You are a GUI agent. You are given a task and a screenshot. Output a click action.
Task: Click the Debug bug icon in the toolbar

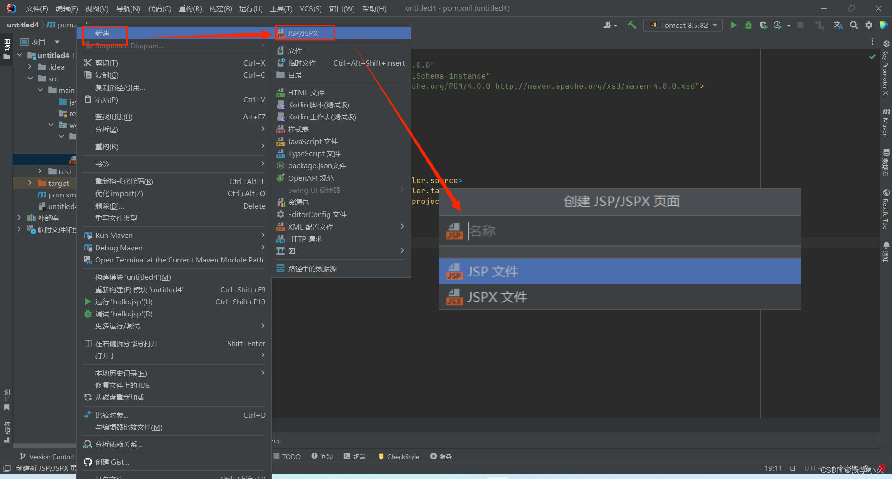pos(748,25)
